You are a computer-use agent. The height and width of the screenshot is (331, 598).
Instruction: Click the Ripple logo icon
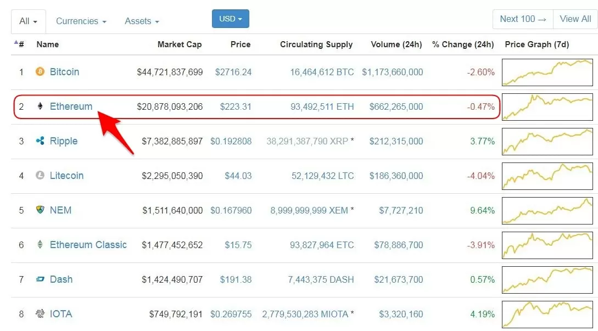[x=40, y=141]
